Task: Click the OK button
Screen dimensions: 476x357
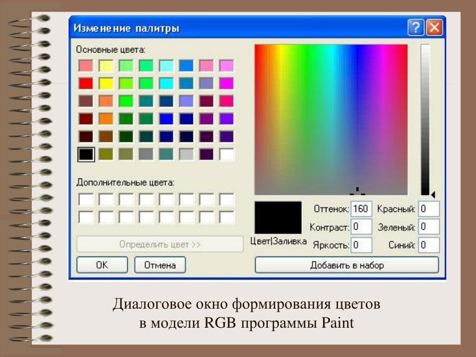Action: coord(102,265)
